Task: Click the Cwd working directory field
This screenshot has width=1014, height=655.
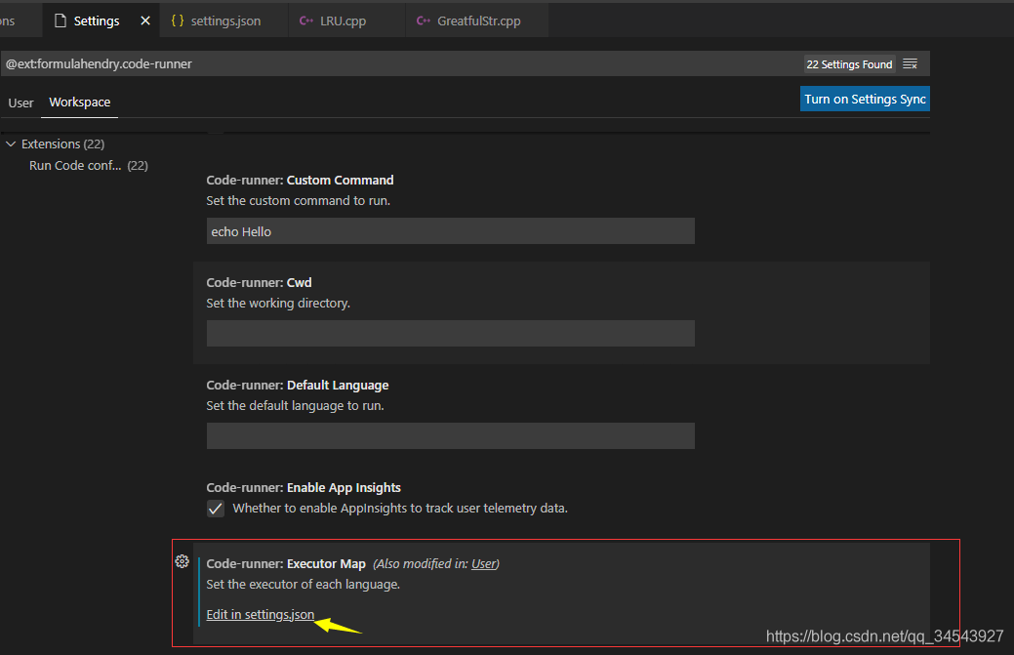Action: [450, 333]
